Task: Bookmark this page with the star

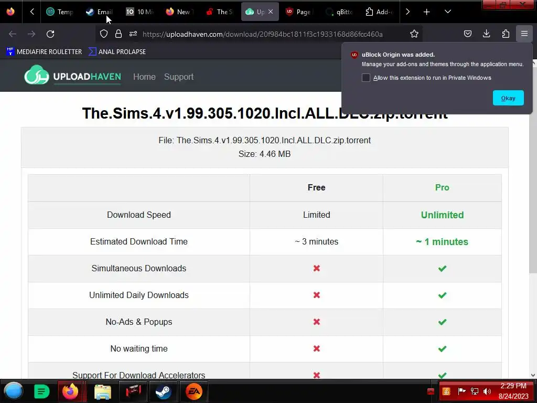Action: coord(414,34)
